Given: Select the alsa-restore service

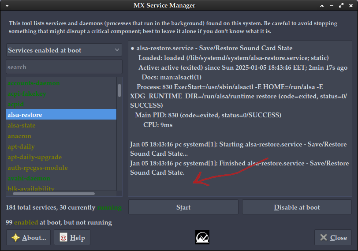Looking at the screenshot, I should click(61, 114).
